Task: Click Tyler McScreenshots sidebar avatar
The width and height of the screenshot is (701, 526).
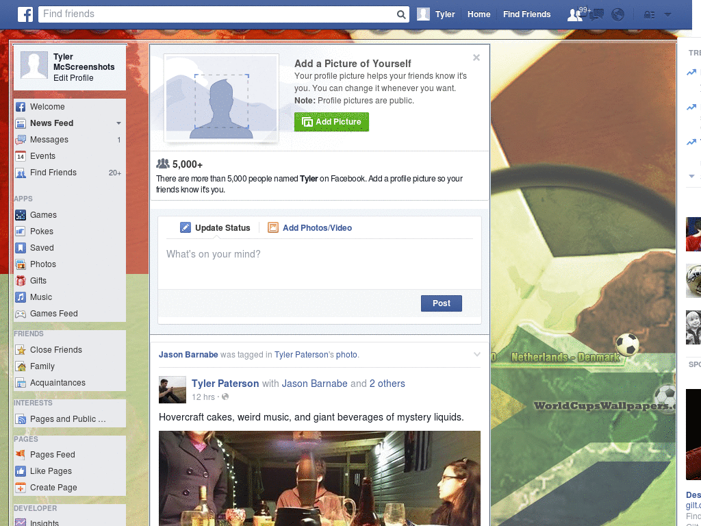Action: [34, 65]
